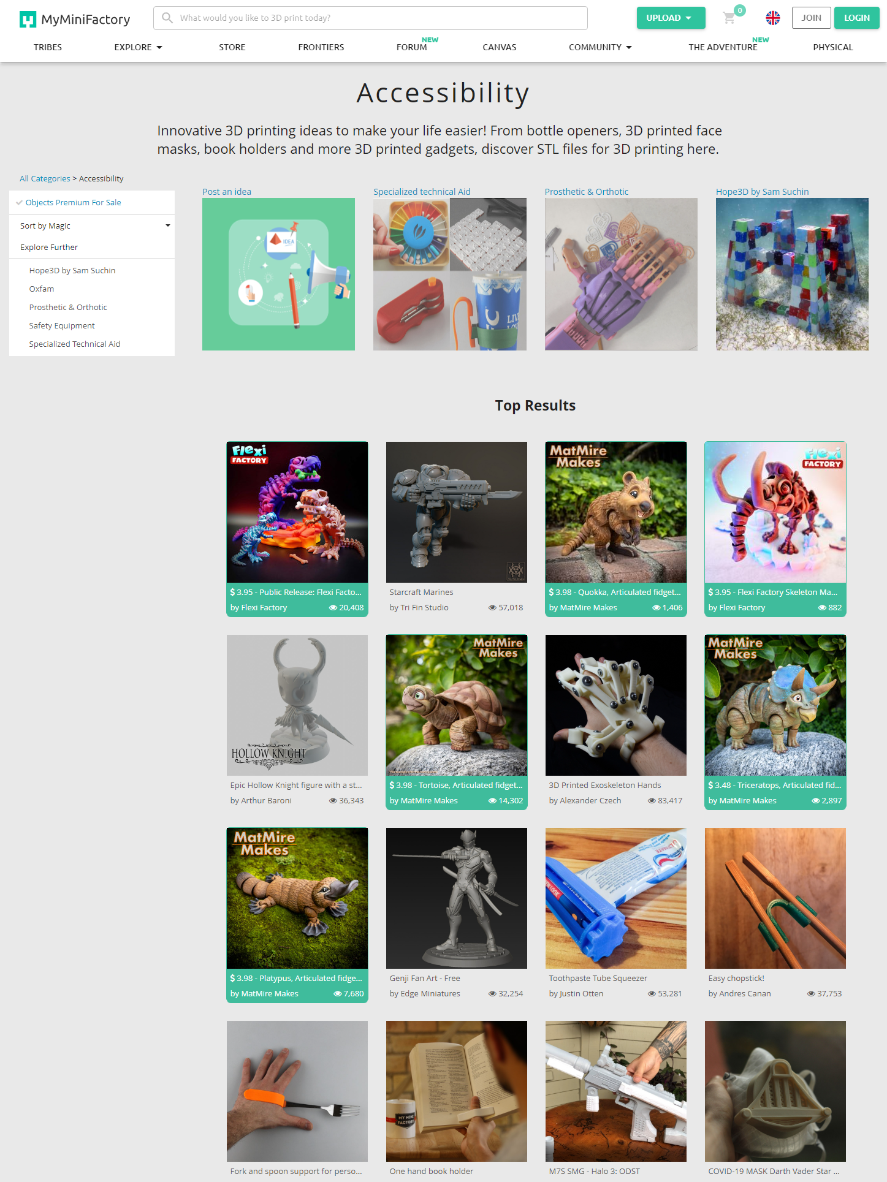This screenshot has height=1182, width=887.
Task: Click the dollar price icon on Tortoise card
Action: point(392,785)
